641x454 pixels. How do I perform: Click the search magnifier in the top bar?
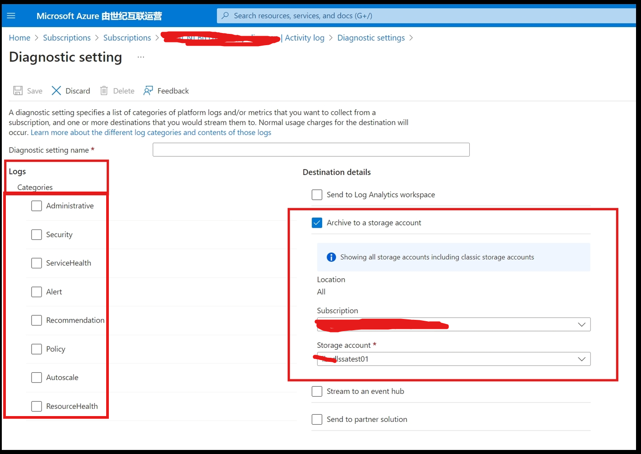pos(225,15)
